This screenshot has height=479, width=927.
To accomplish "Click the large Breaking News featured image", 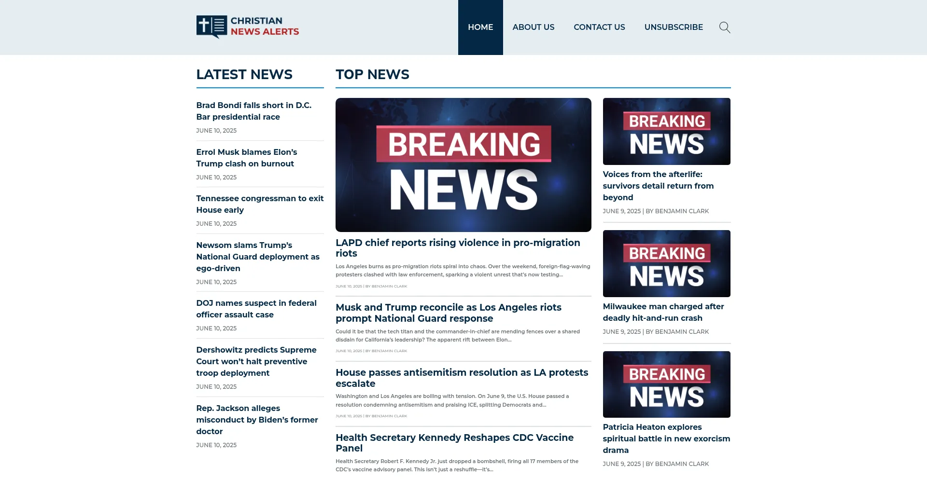I will point(463,165).
